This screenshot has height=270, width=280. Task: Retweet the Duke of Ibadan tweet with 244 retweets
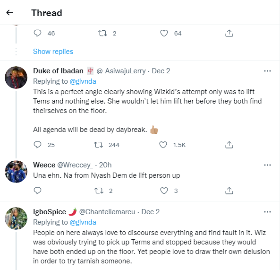99,145
